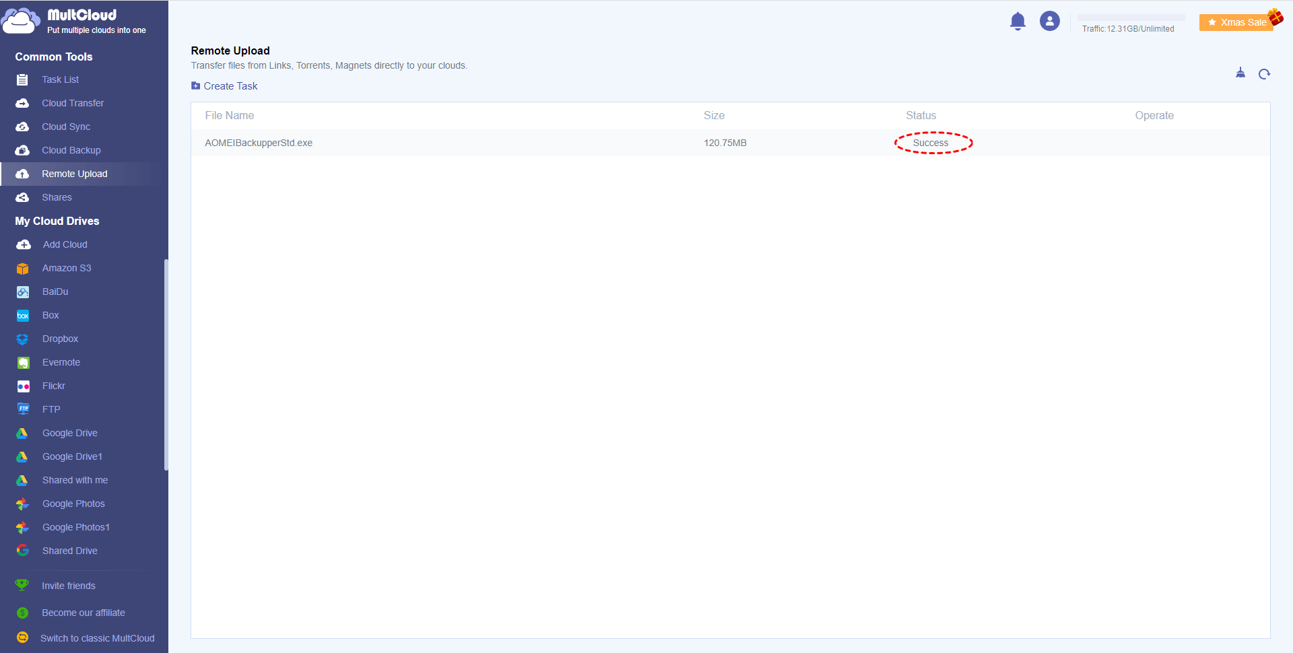1293x653 pixels.
Task: Select Remote Upload in sidebar
Action: (75, 174)
